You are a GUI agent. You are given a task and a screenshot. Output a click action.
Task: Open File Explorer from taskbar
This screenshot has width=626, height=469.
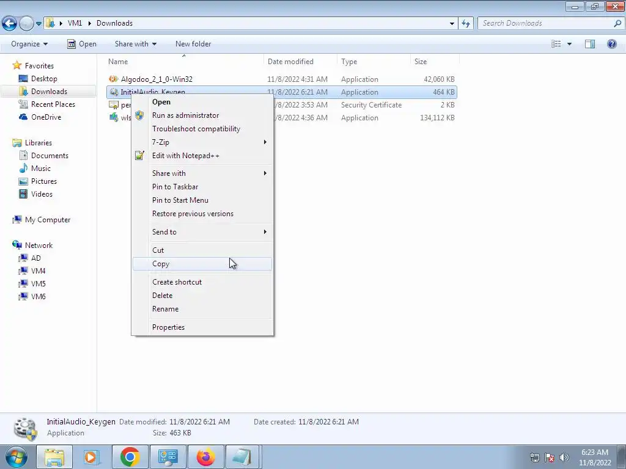pos(54,457)
